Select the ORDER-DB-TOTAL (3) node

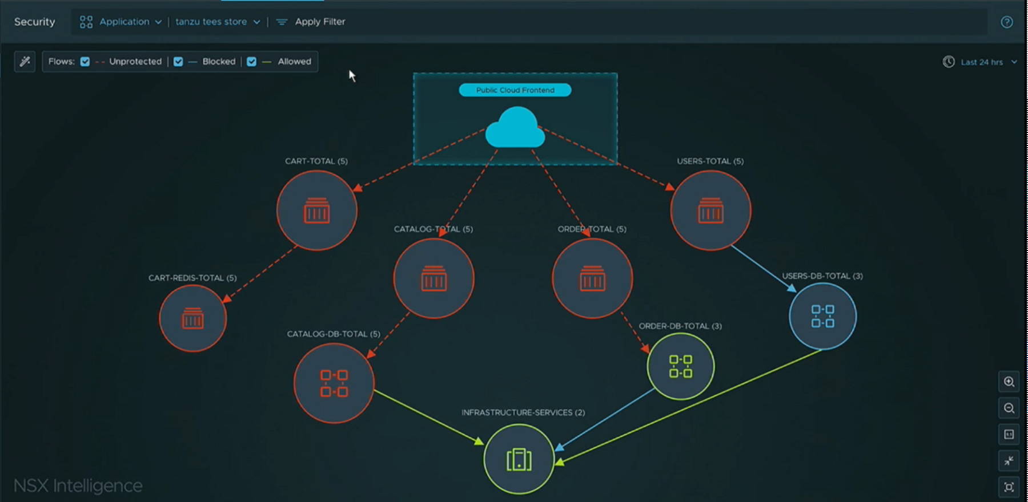(681, 366)
